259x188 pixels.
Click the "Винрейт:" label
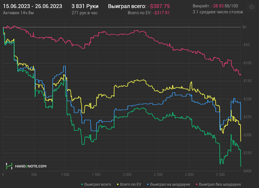[201, 6]
